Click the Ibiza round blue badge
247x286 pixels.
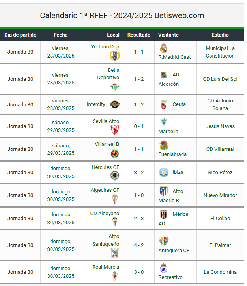(163, 173)
